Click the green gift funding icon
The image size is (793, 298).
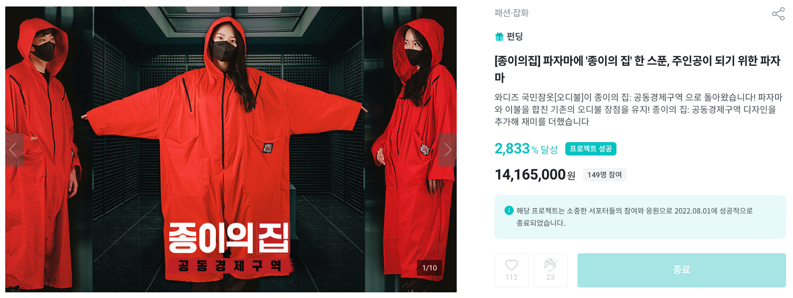(499, 37)
